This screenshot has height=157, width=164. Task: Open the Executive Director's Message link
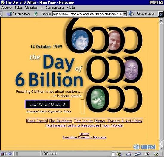[x=84, y=137]
